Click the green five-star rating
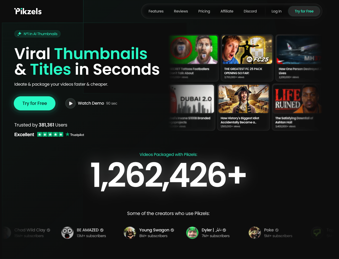 click(50, 134)
